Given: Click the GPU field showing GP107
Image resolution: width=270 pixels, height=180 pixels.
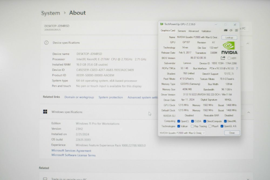Looking at the screenshot, I should coord(186,42).
